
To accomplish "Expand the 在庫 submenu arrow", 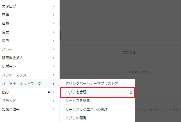I will pos(53,15).
